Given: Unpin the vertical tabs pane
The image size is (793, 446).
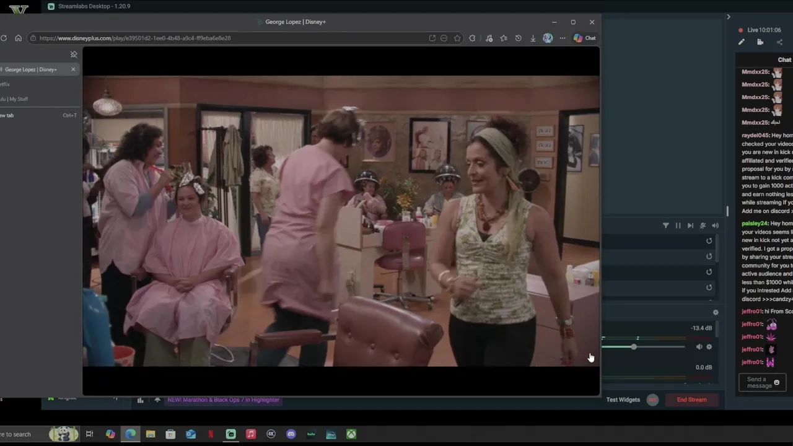Looking at the screenshot, I should [x=74, y=55].
